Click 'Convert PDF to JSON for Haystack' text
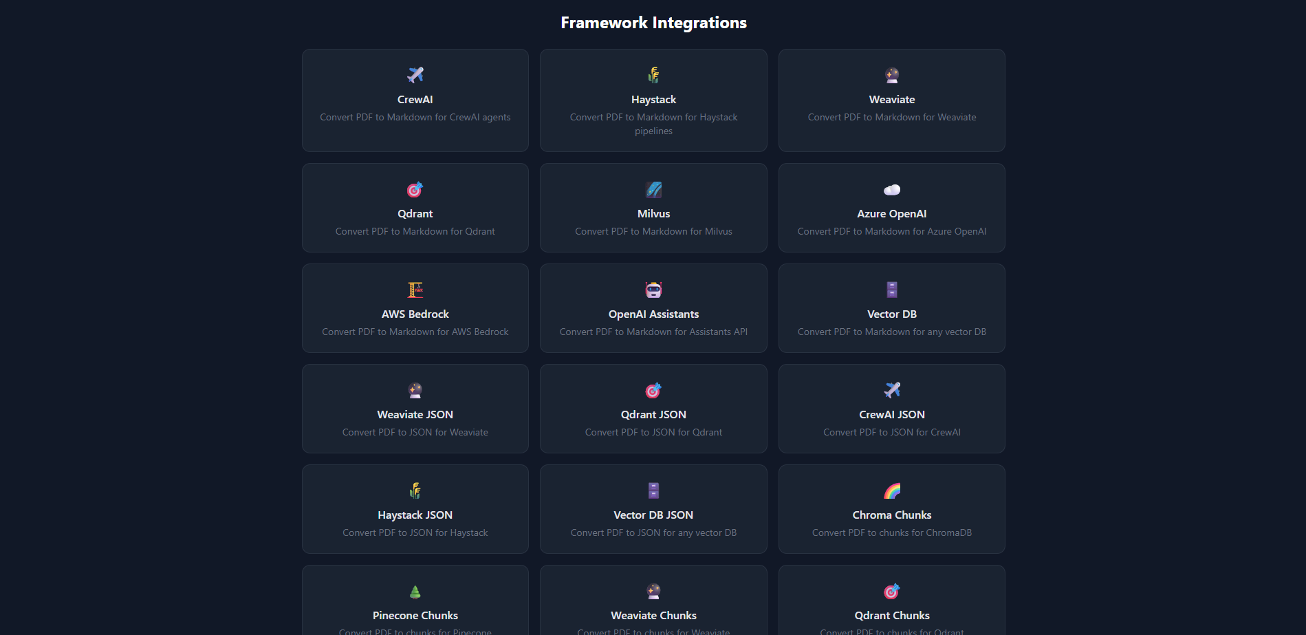Screen dimensions: 1306x635 click(415, 533)
